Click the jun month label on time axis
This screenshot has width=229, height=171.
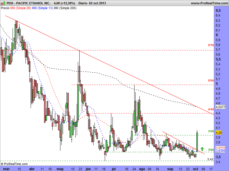[x=88, y=169]
